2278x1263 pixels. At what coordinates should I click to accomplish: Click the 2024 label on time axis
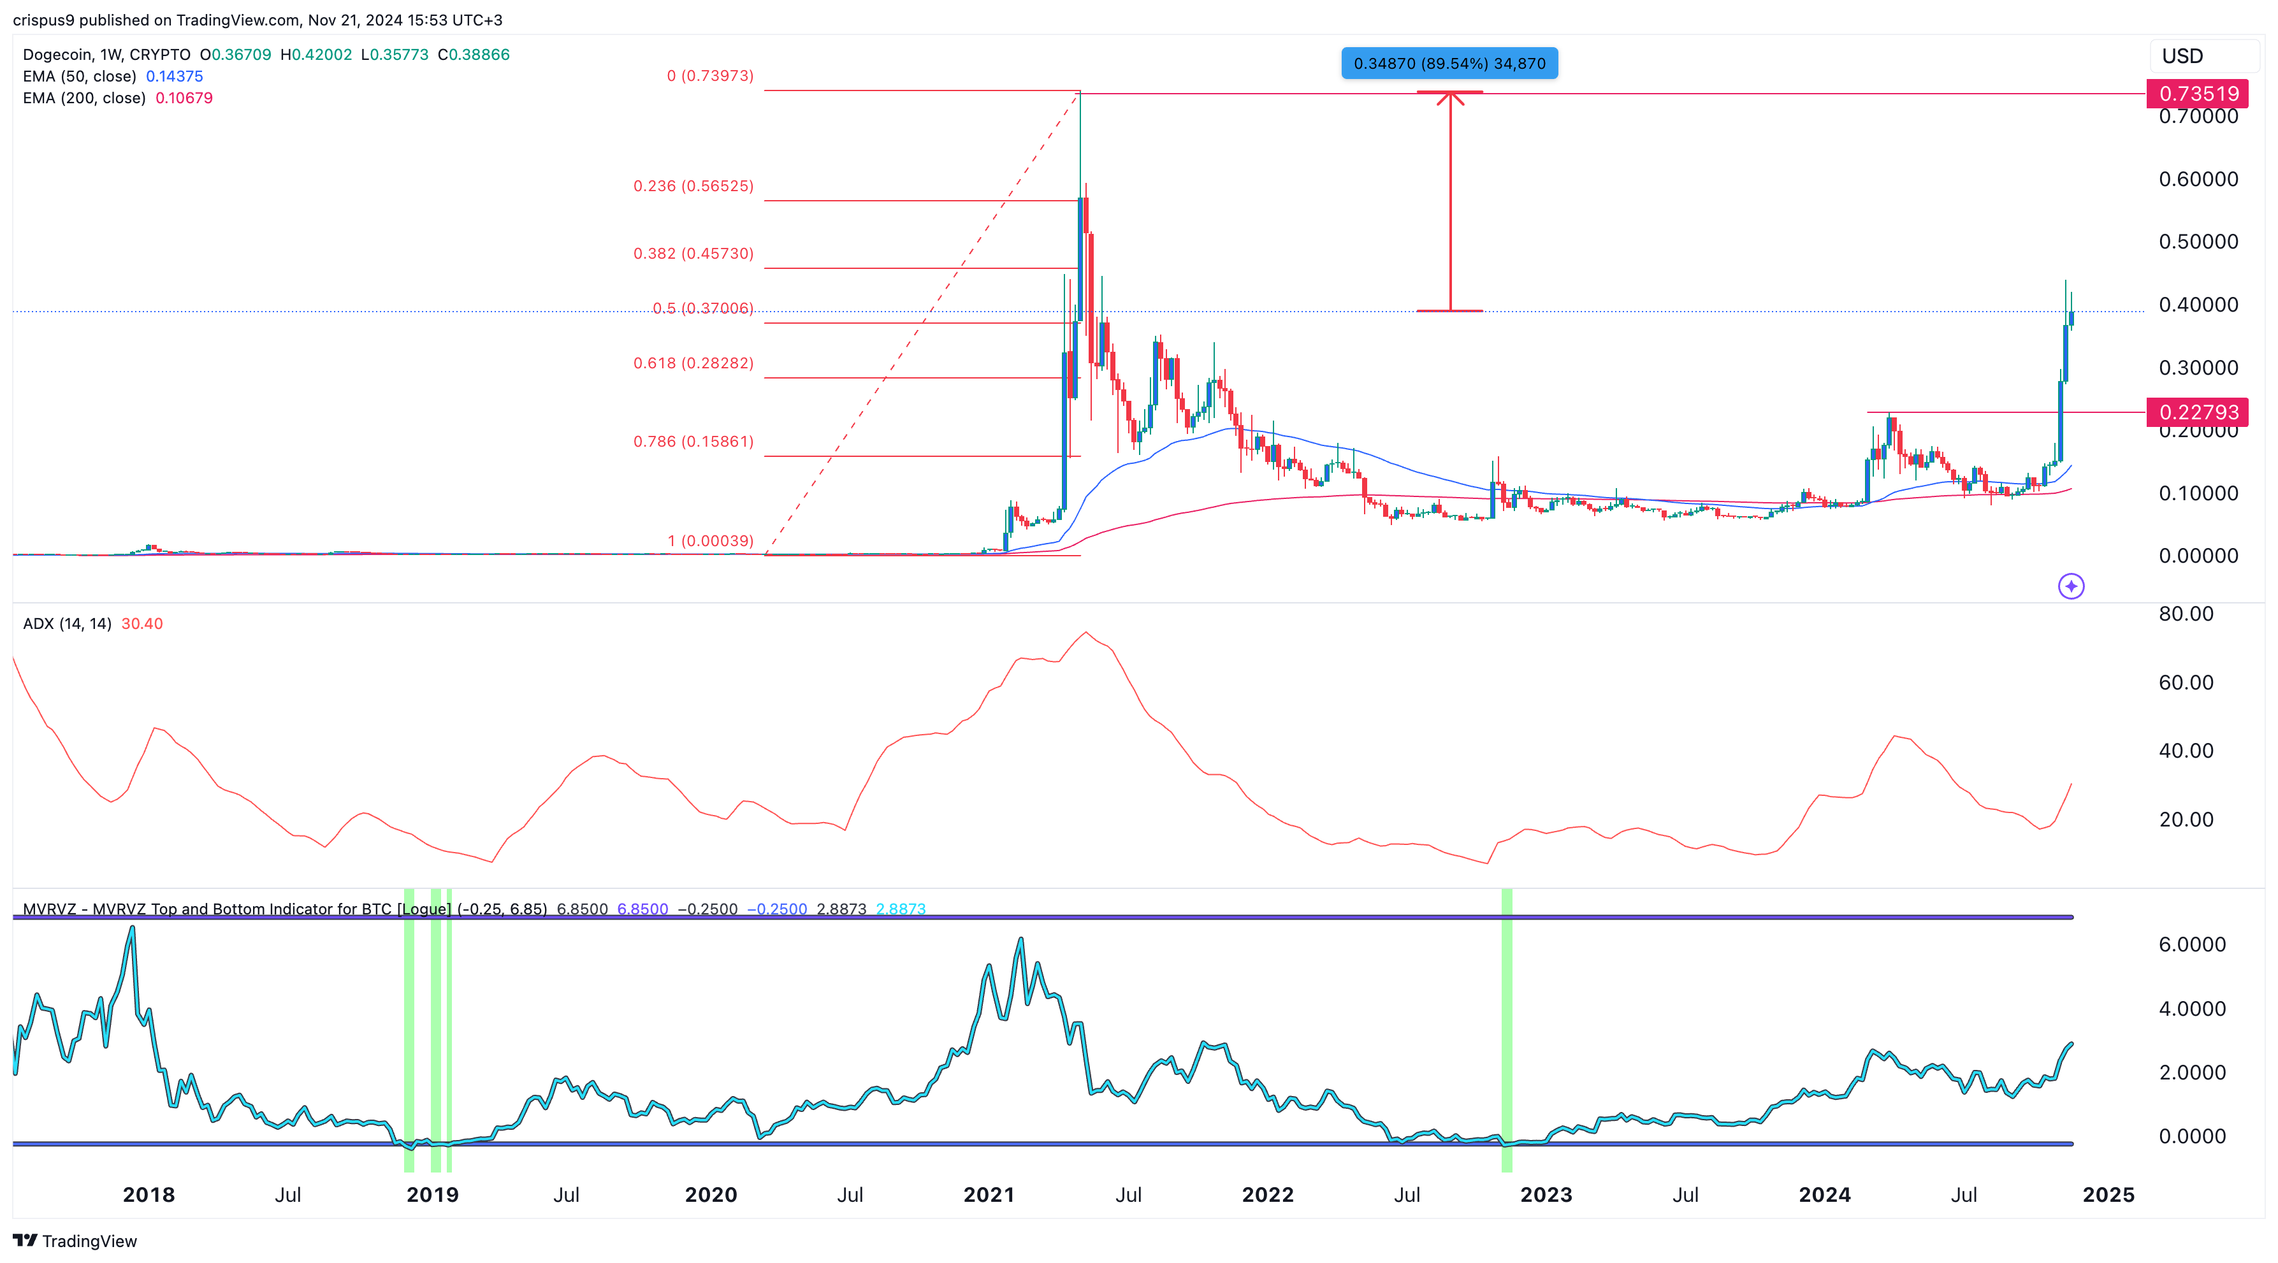(x=1824, y=1195)
